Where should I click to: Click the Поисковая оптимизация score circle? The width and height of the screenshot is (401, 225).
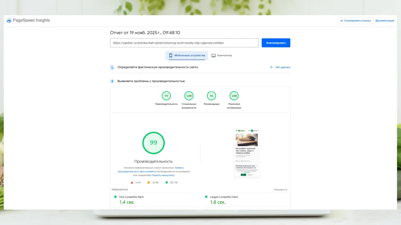coord(235,95)
